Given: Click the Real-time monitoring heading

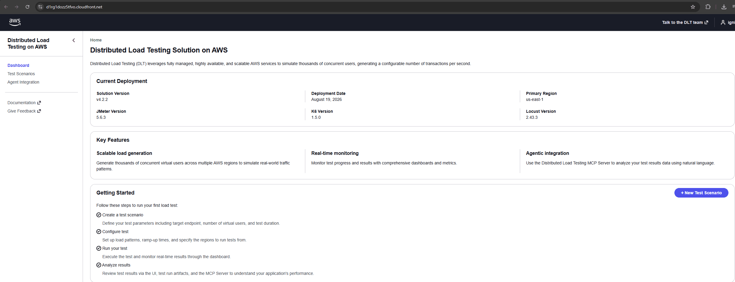Looking at the screenshot, I should point(335,153).
